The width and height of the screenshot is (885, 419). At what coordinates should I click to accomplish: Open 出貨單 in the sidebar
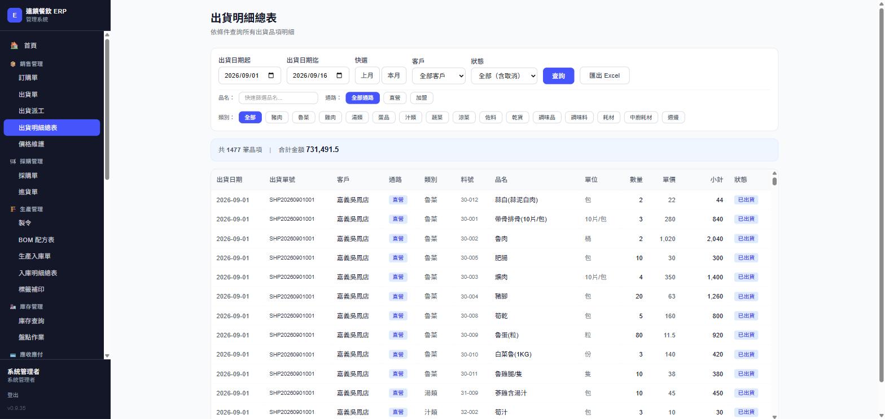pos(52,95)
